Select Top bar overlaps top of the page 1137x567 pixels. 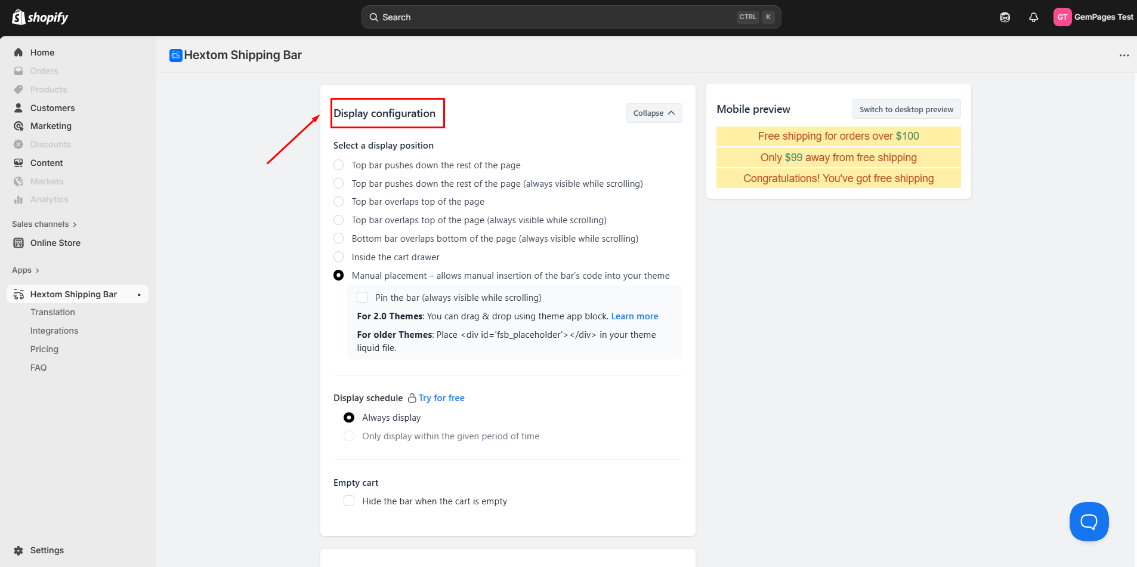(x=339, y=202)
